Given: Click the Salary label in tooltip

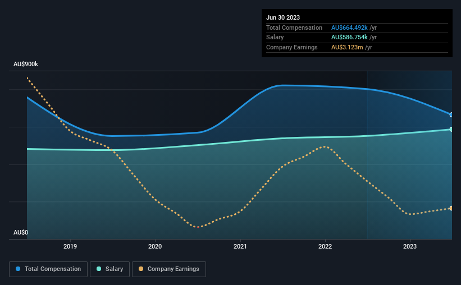Looking at the screenshot, I should click(275, 38).
